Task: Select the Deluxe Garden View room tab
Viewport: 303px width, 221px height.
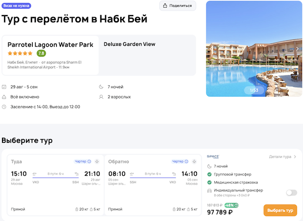Action: (129, 44)
